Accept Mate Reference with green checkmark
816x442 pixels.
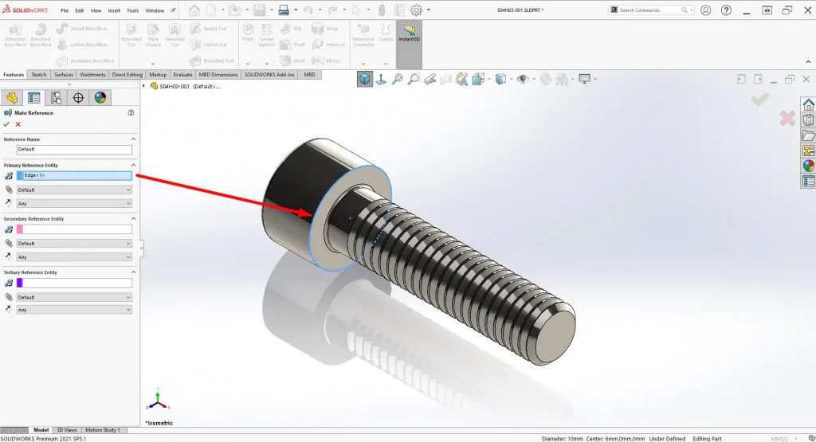tap(6, 124)
